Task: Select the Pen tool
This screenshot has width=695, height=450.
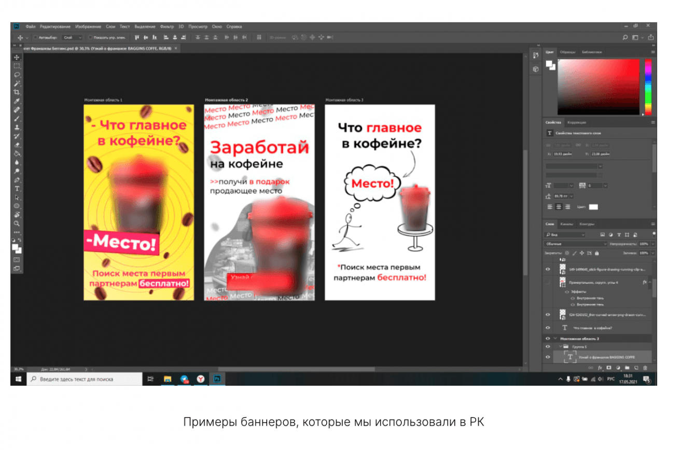Action: pos(17,180)
